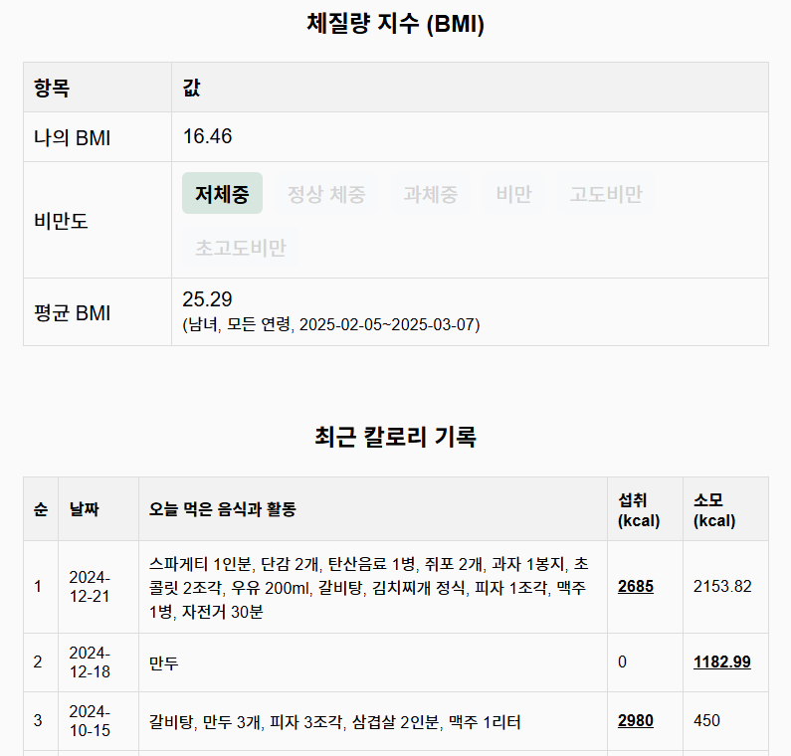Select the 과체중 badge

coord(430,194)
